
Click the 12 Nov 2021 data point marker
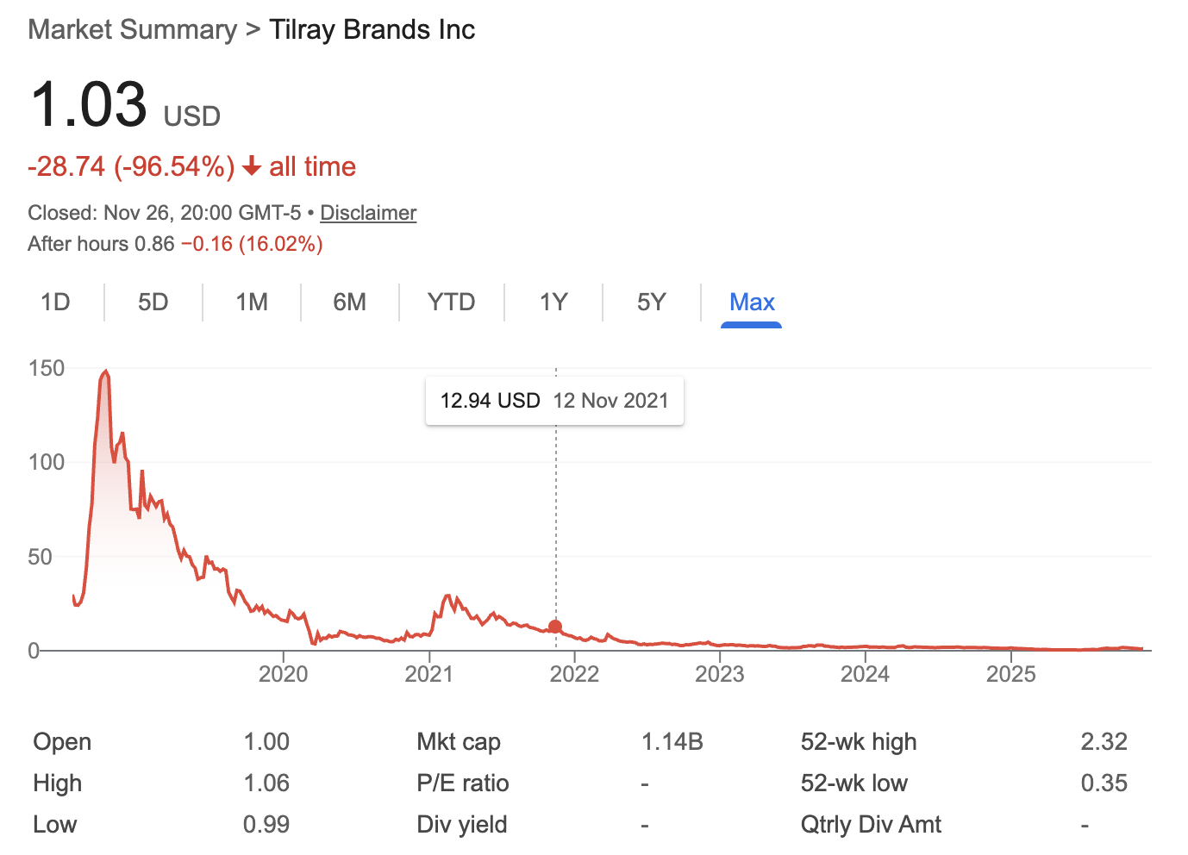click(554, 627)
